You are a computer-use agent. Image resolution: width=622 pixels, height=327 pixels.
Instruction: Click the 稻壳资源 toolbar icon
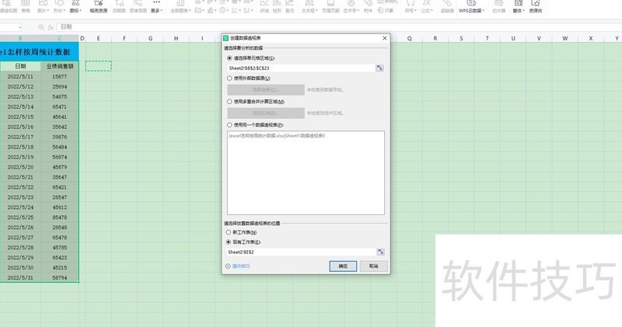(99, 9)
